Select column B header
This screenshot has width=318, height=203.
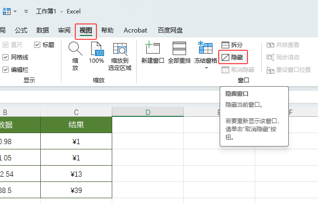(x=20, y=112)
